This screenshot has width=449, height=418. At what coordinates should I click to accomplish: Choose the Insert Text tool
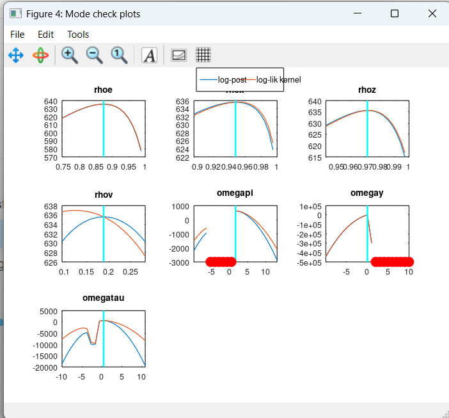pyautogui.click(x=149, y=55)
